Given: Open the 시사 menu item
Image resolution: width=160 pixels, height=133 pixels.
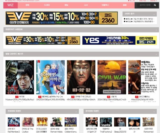Looking at the screenshot, I should click(x=86, y=5).
